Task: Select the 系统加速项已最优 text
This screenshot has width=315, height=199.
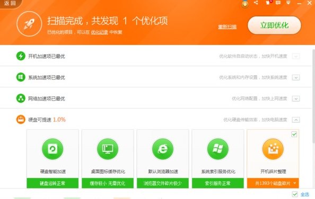Action: [47, 78]
